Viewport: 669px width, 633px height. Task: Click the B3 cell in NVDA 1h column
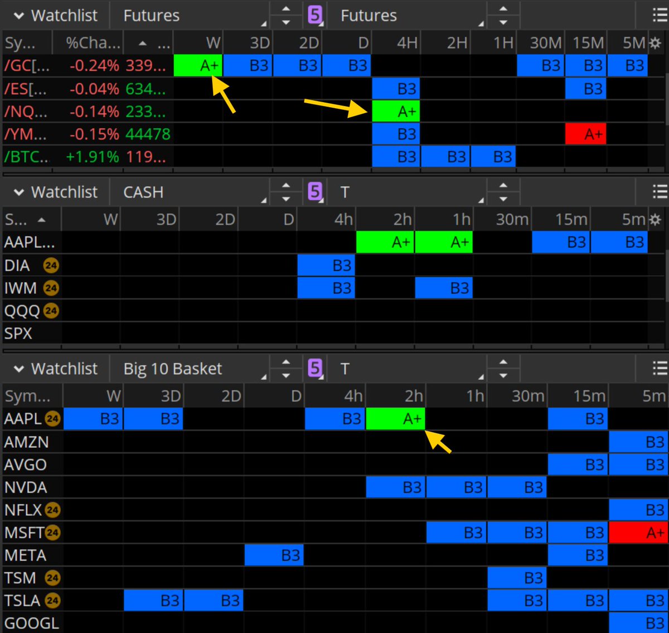pos(456,487)
